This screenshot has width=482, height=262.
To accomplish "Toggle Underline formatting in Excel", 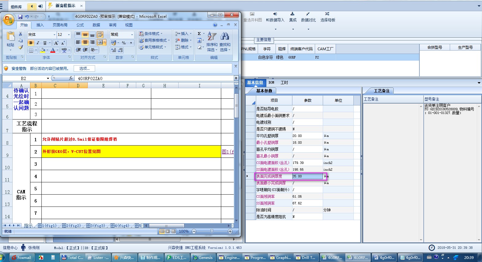I will [x=45, y=43].
